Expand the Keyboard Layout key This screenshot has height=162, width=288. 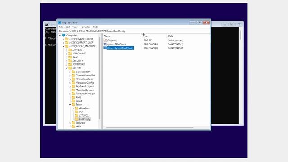click(70, 86)
